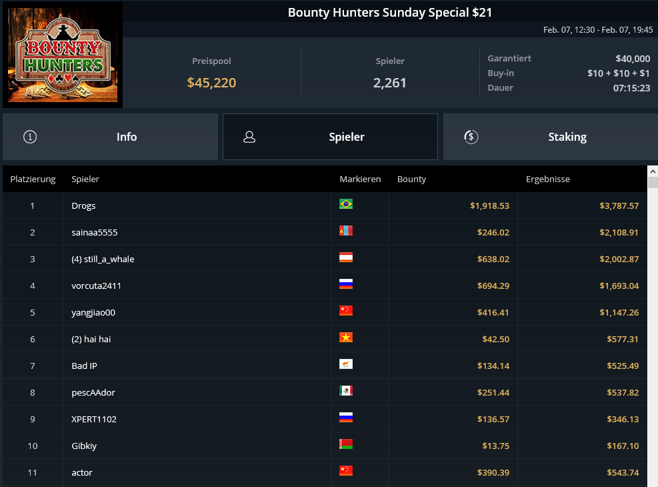This screenshot has width=658, height=487.
Task: Select player actor
Action: 82,473
